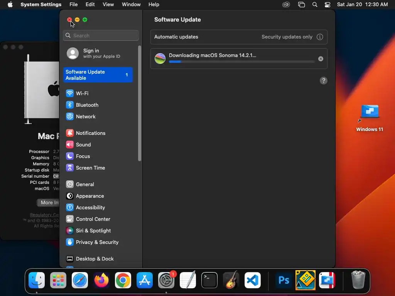Open Parallels Desktop from the Dock
This screenshot has height=296, width=395.
point(327,280)
